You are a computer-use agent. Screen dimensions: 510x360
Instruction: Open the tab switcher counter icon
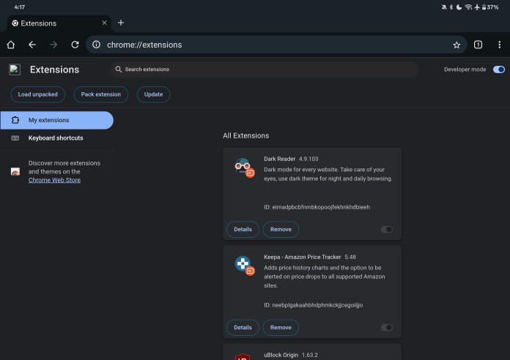pyautogui.click(x=478, y=45)
